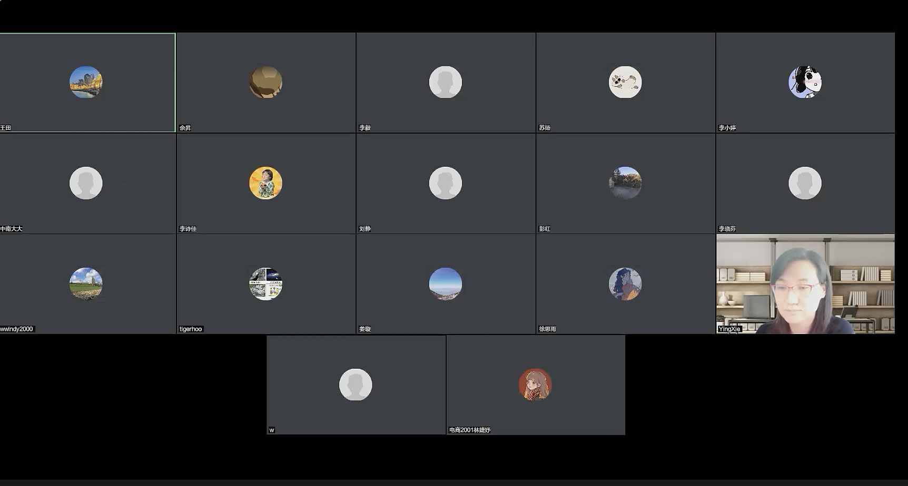Select 李小婷's black-haired cartoon avatar
The width and height of the screenshot is (908, 486).
click(805, 82)
